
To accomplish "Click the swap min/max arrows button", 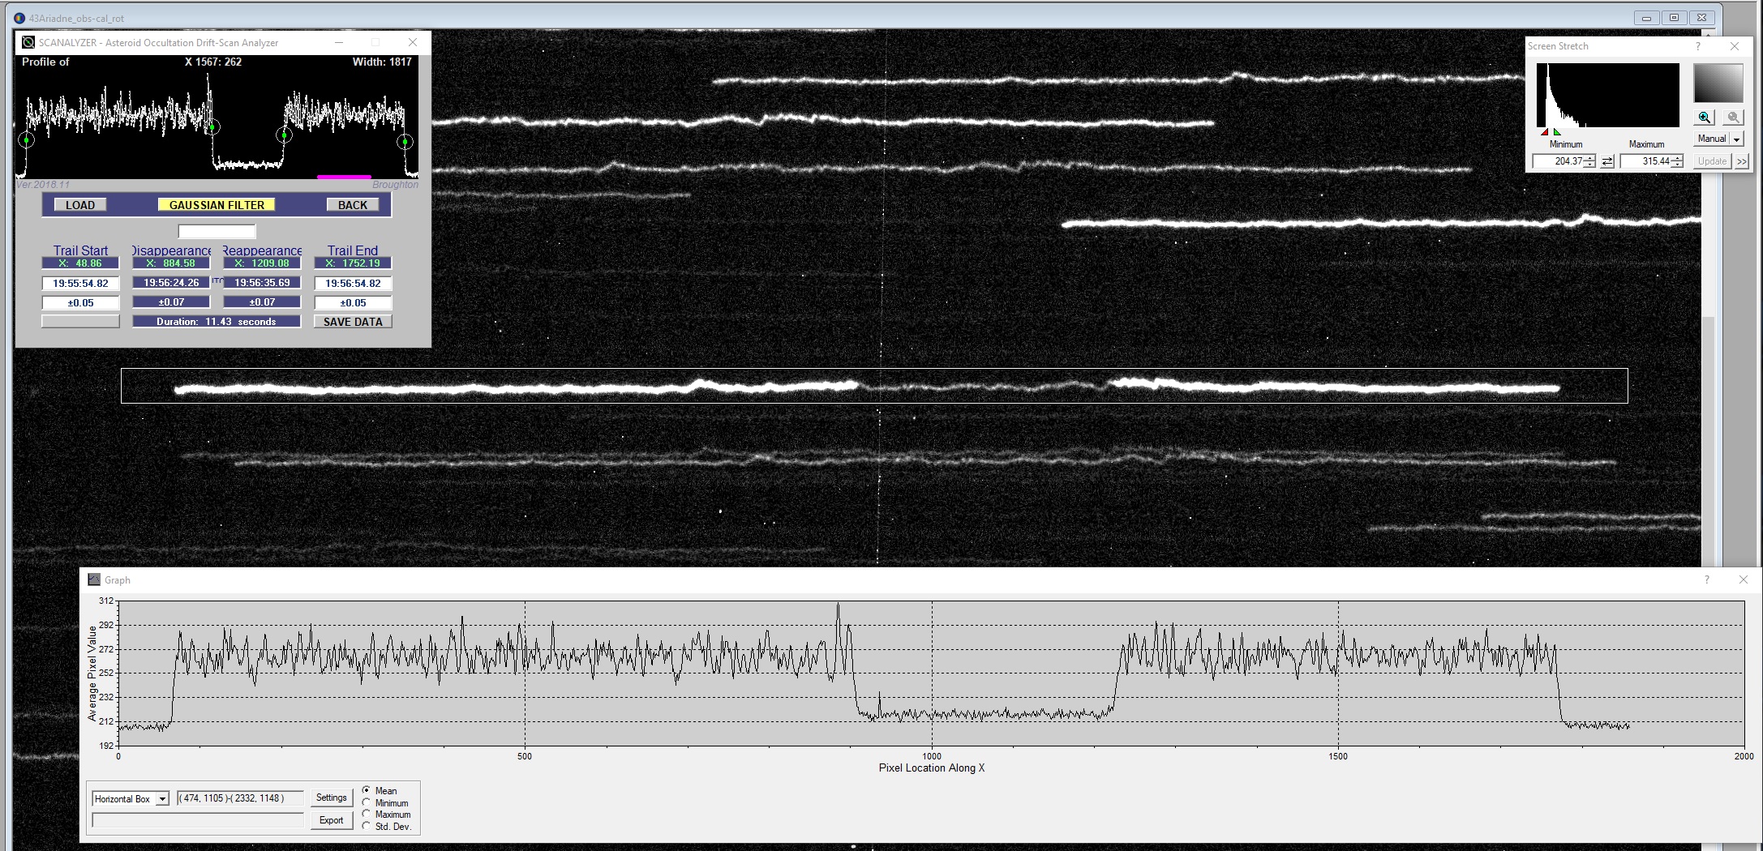I will (1607, 162).
